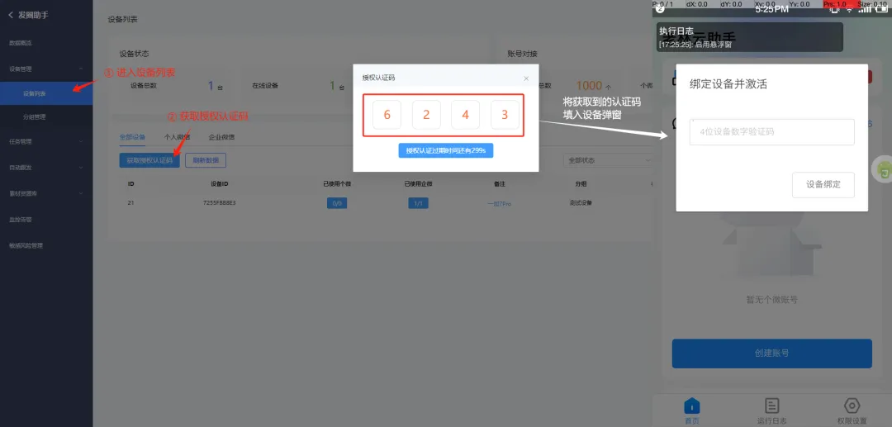
Task: Switch to the 个人微信 tab
Action: [x=177, y=137]
